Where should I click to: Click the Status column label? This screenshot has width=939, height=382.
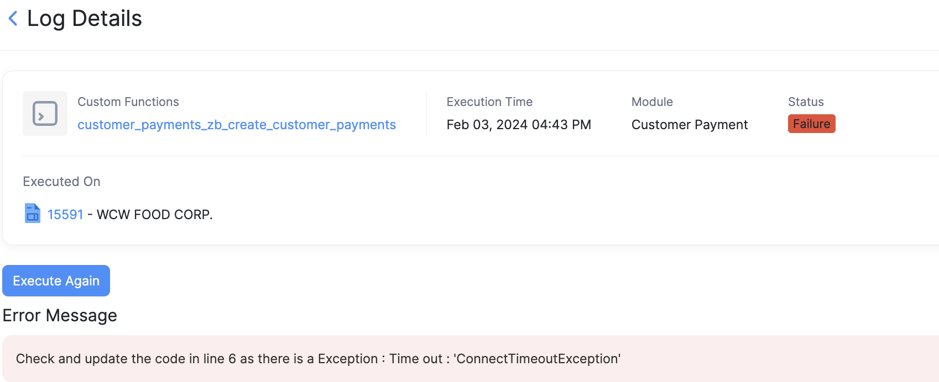[806, 102]
